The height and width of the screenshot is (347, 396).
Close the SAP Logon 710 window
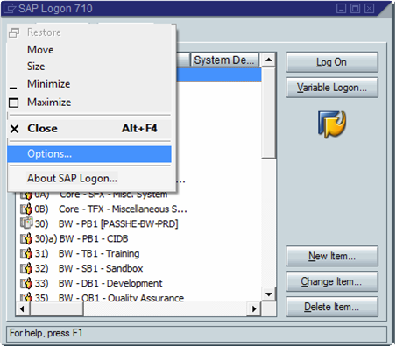(x=369, y=8)
